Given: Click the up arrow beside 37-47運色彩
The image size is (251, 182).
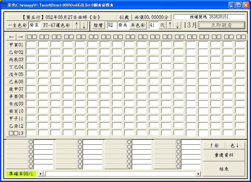Looking at the screenshot, I should click(x=76, y=26).
